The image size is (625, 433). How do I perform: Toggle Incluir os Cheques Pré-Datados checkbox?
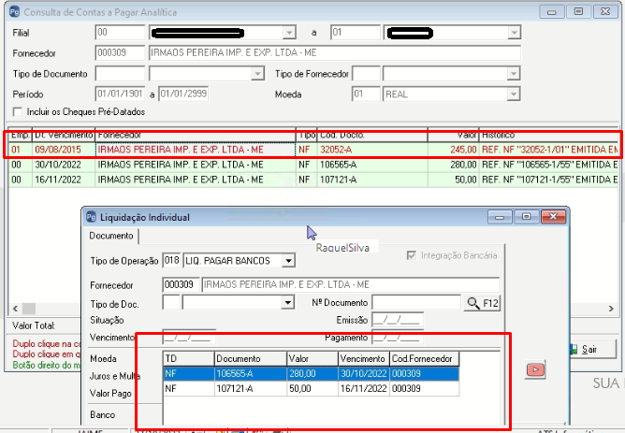pyautogui.click(x=17, y=112)
